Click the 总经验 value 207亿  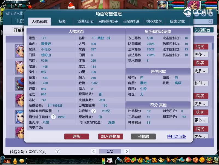[x=106, y=111]
